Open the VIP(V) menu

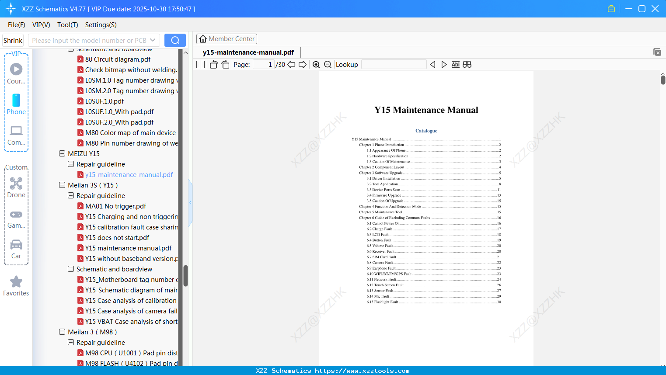click(41, 25)
